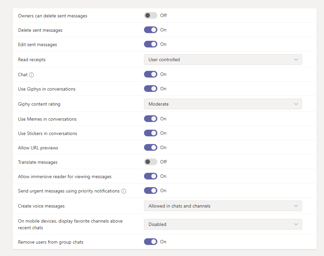324x256 pixels.
Task: Toggle Use Giphys in conversations
Action: tap(151, 89)
